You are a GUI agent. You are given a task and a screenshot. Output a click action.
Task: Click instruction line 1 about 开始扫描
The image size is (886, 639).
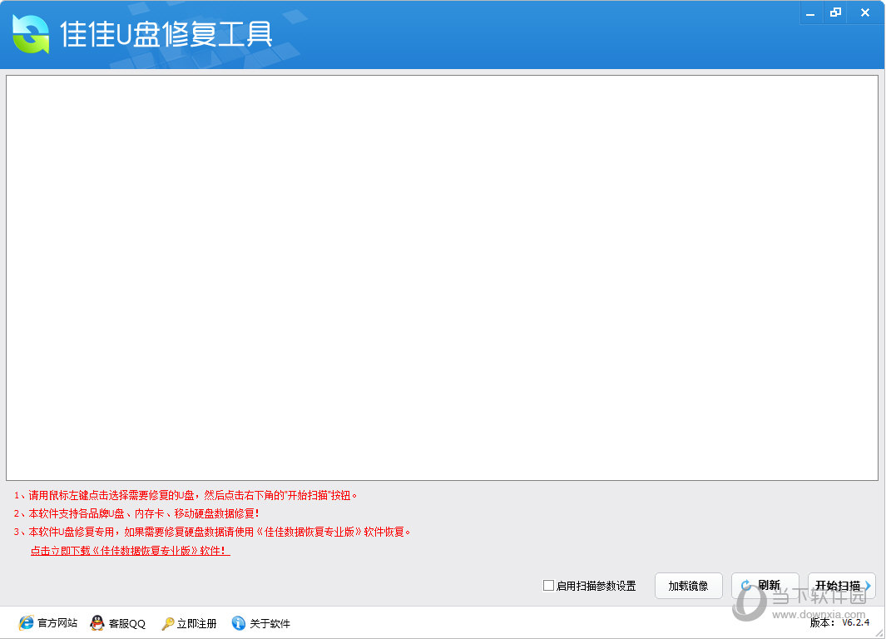[x=186, y=496]
